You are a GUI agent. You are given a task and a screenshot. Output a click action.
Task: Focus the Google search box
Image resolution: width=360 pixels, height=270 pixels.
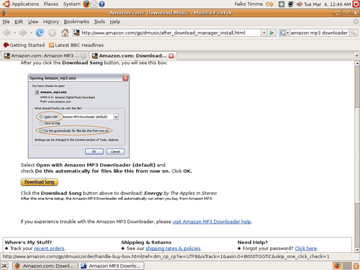[x=319, y=33]
